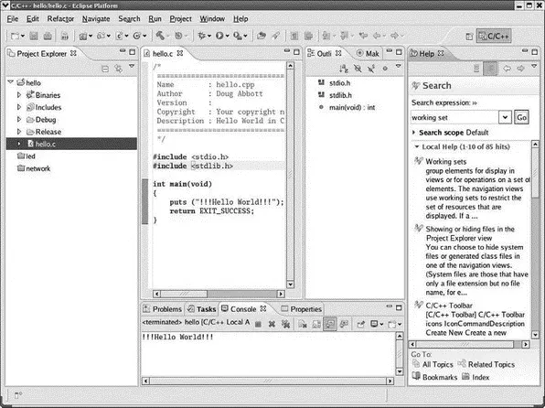Click the Bookmarks icon in Help Go To
Image resolution: width=545 pixels, height=408 pixels.
(416, 376)
